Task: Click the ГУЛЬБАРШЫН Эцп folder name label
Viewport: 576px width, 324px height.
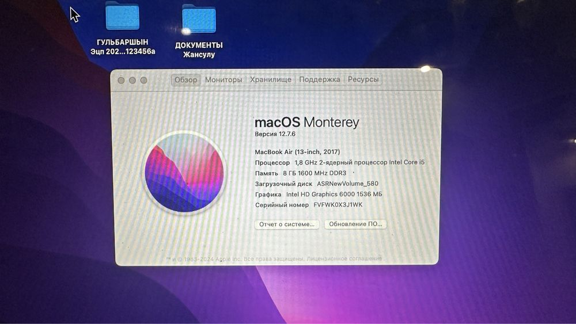Action: click(123, 47)
